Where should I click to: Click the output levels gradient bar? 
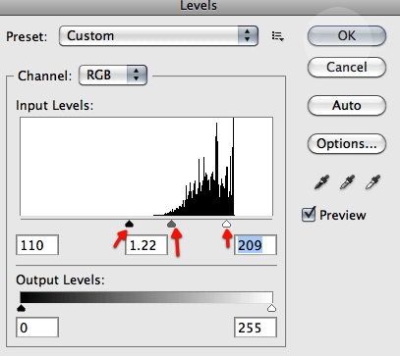coord(146,297)
